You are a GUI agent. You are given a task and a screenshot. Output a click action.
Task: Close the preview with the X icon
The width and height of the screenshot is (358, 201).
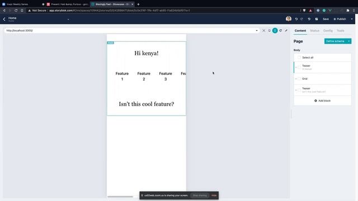point(263,31)
